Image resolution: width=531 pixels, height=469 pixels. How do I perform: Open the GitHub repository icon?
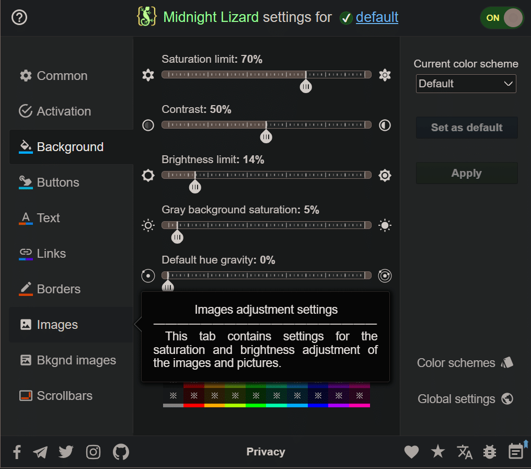click(x=121, y=452)
